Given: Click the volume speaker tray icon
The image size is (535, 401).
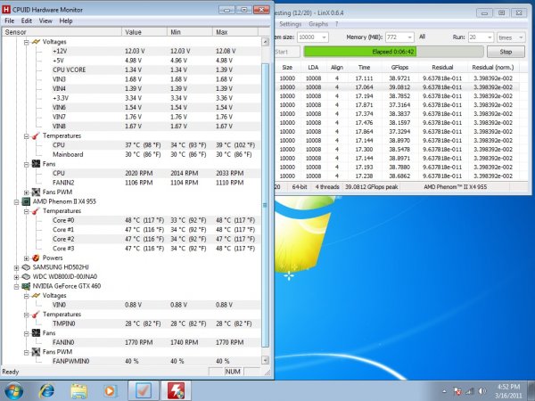Looking at the screenshot, I should (481, 391).
